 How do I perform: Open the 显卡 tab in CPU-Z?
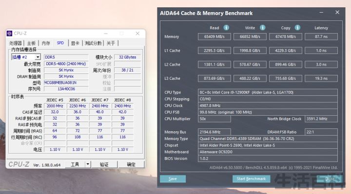(x=75, y=43)
